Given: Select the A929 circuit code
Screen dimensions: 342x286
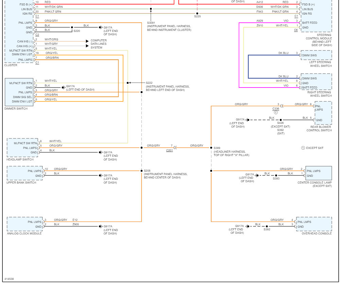Looking at the screenshot, I should coord(259,21).
